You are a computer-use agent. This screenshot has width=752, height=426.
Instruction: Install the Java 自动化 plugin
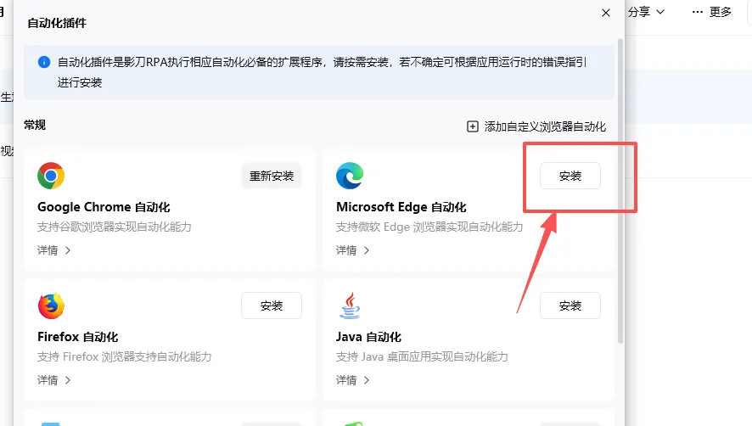570,305
